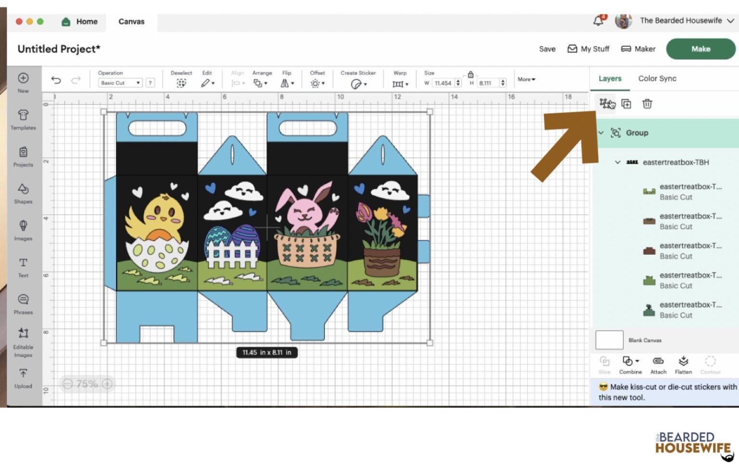This screenshot has width=739, height=470.
Task: Open the Upload tool in sidebar
Action: point(23,378)
